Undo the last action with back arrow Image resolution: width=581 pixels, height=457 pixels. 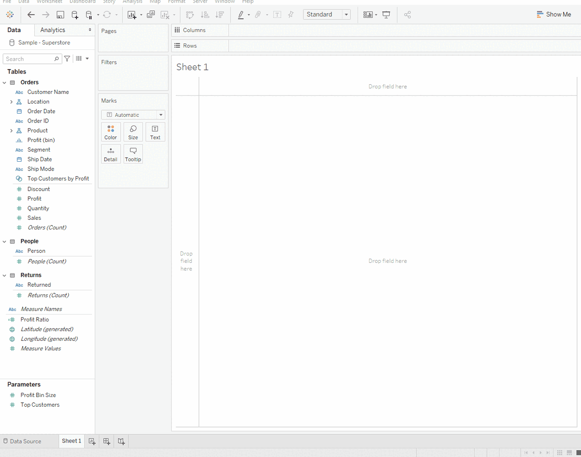point(31,15)
